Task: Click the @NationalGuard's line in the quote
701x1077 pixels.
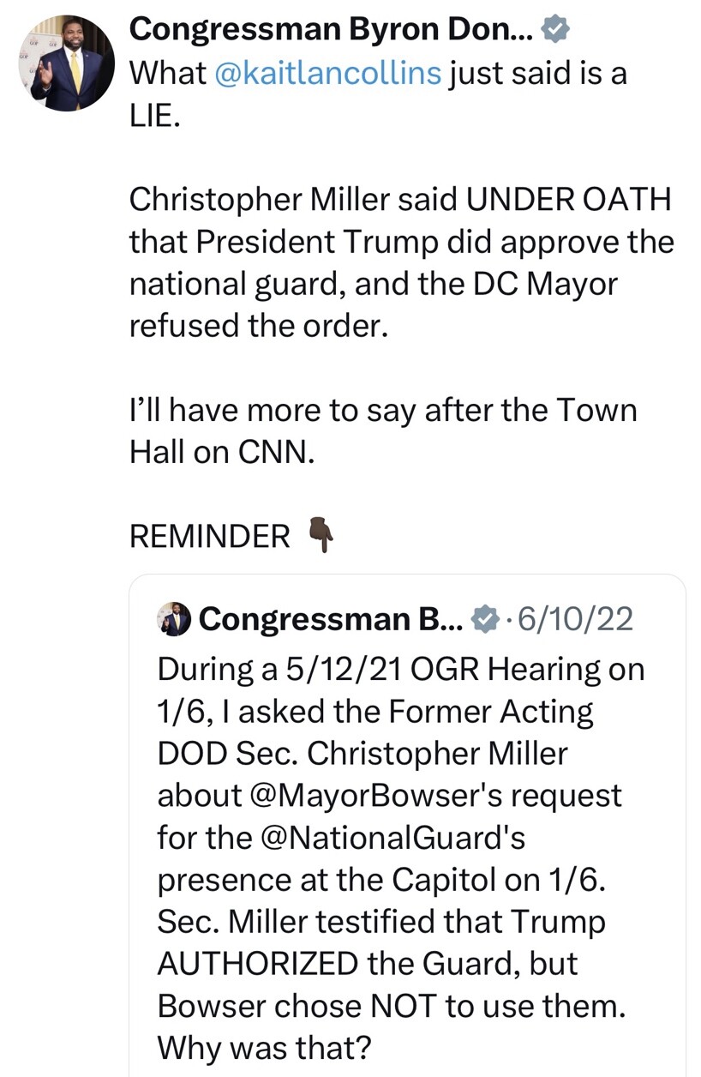Action: click(x=341, y=838)
